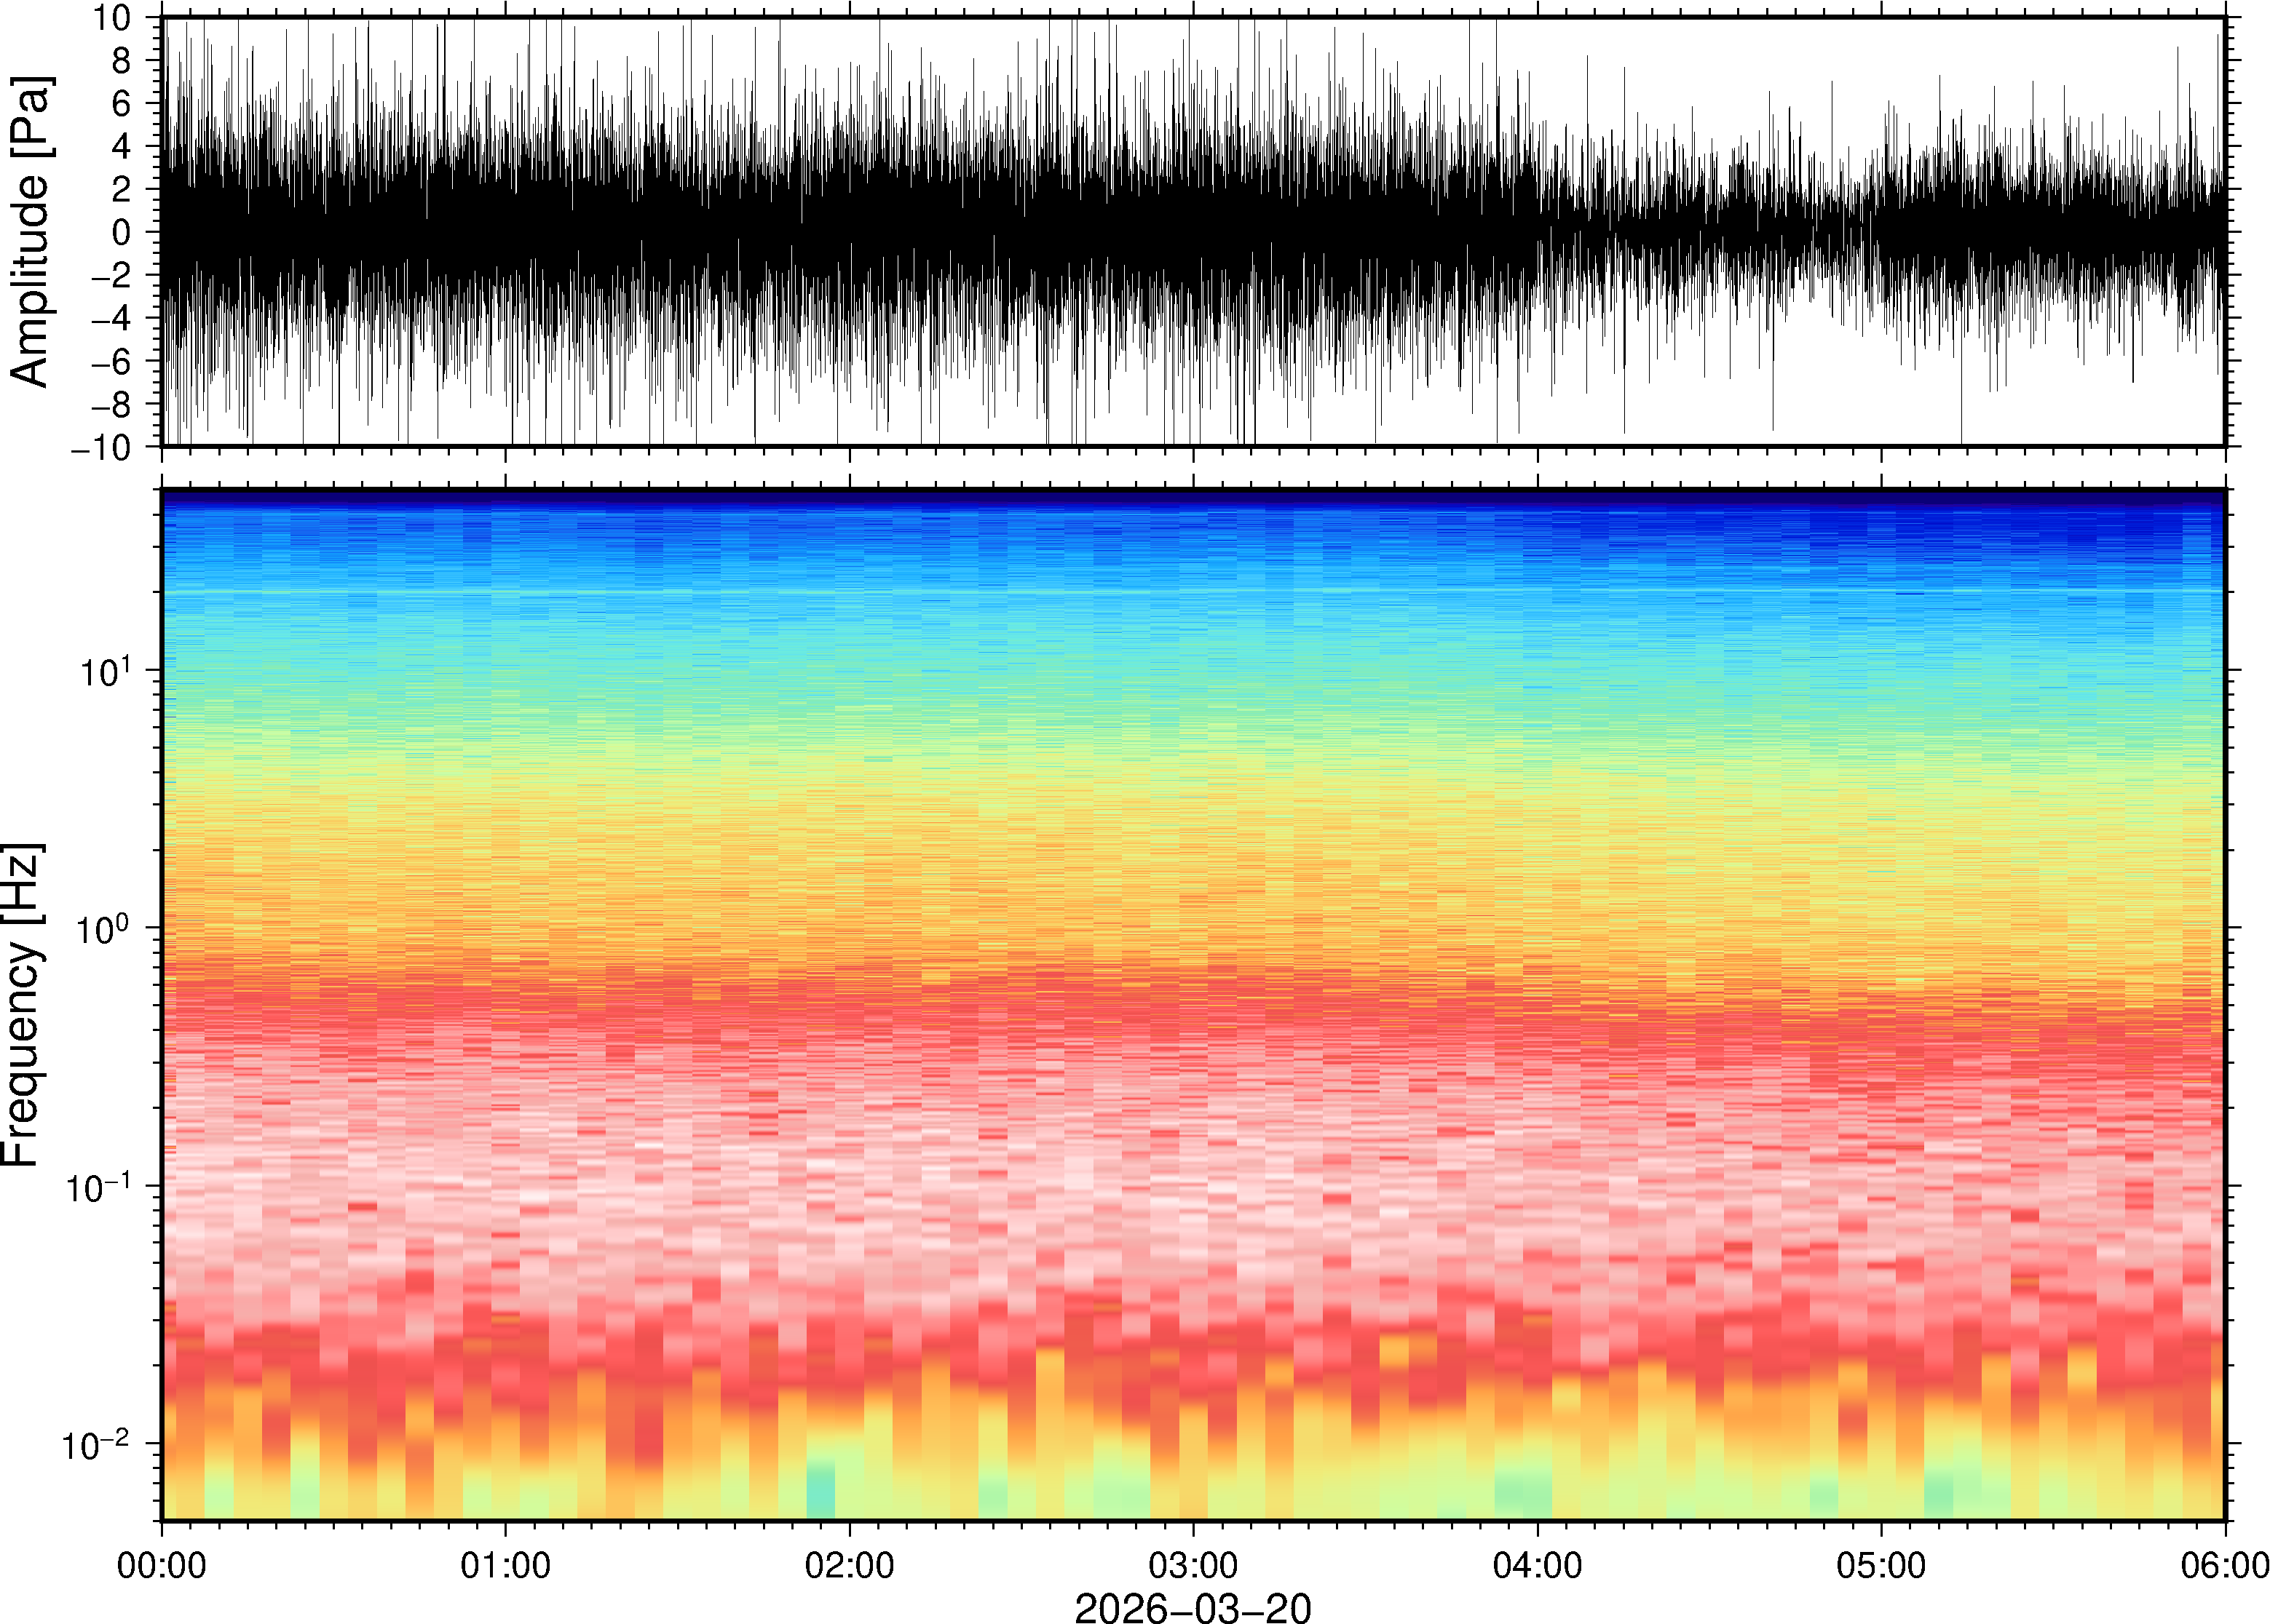Click the 10⁻² frequency tick label
The image size is (2270, 1624).
coord(96,1444)
